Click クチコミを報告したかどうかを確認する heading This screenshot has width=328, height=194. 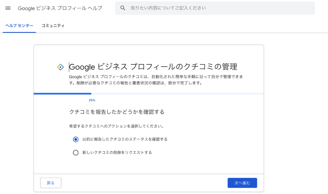tap(117, 112)
